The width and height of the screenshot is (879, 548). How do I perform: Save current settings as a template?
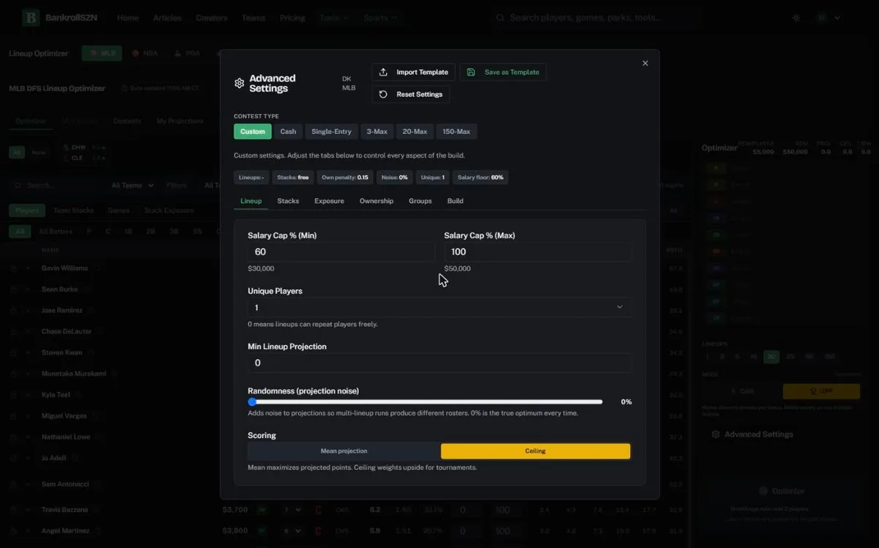(x=502, y=72)
